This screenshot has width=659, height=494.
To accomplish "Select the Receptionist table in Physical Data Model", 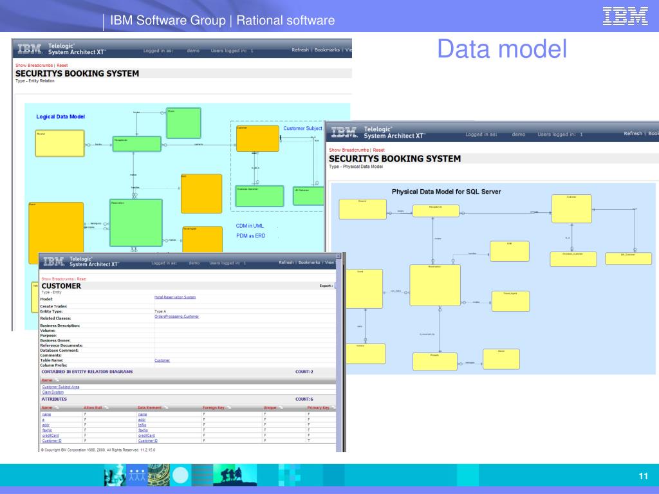I will tap(436, 211).
